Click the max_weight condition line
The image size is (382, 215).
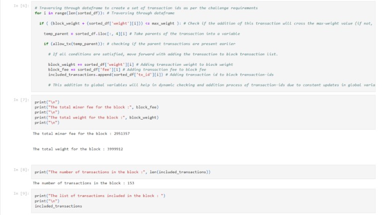click(206, 23)
